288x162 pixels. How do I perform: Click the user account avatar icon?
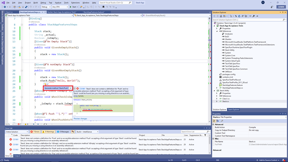(x=263, y=3)
